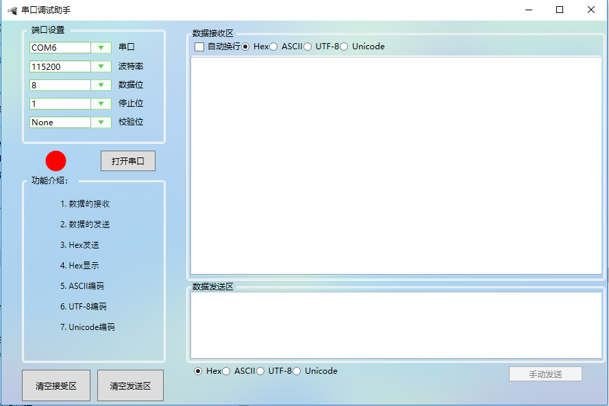Image resolution: width=609 pixels, height=406 pixels.
Task: Click the 功能介绍 group title
Action: [50, 181]
